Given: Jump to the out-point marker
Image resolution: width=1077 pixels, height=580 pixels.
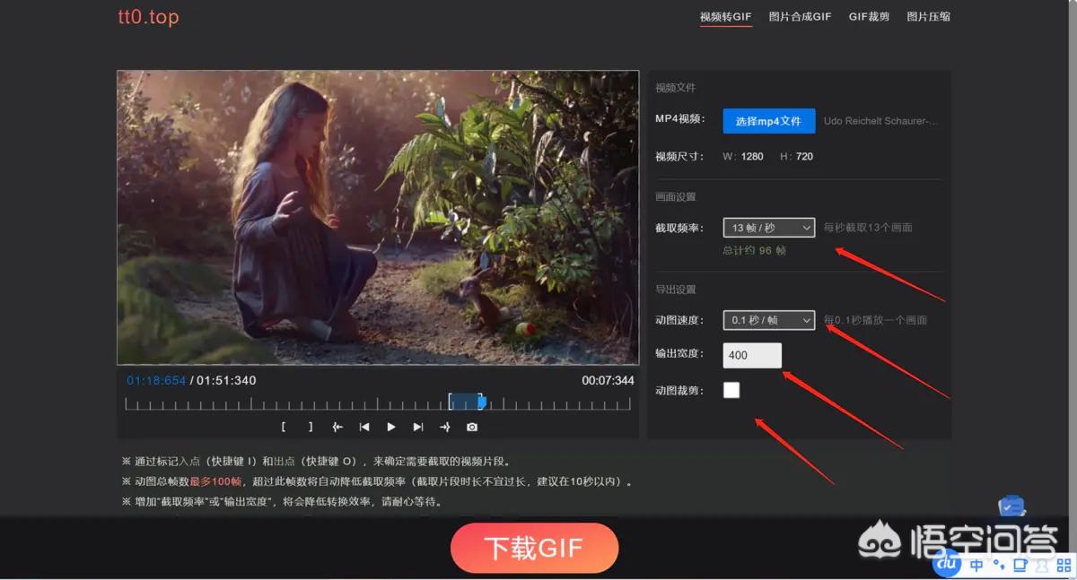Looking at the screenshot, I should (x=445, y=428).
